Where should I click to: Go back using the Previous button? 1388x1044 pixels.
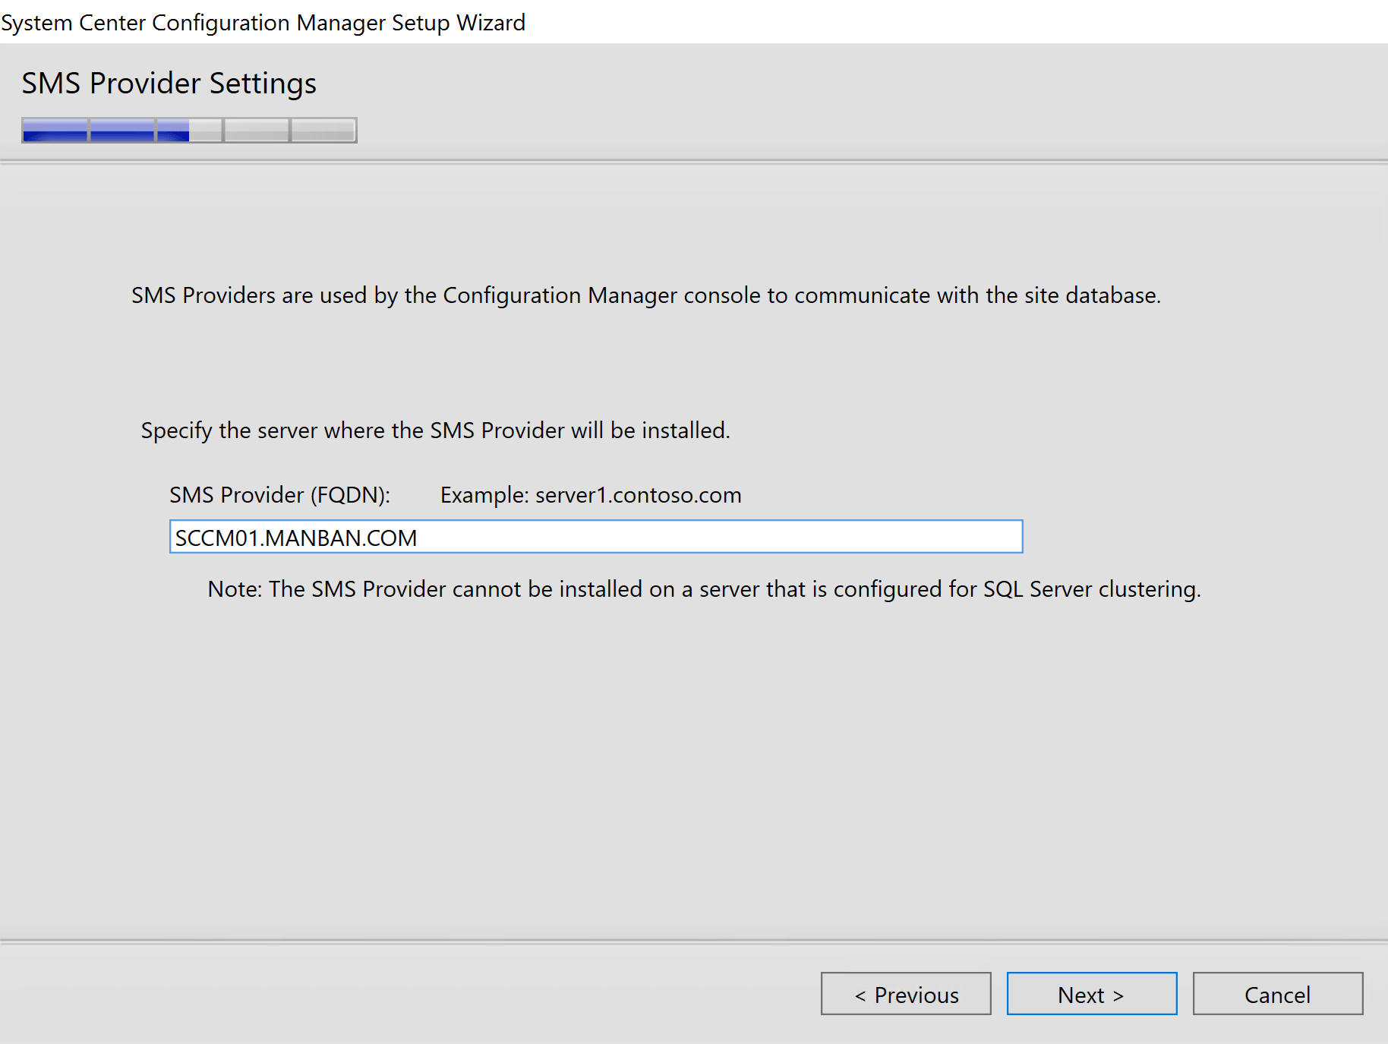tap(906, 994)
